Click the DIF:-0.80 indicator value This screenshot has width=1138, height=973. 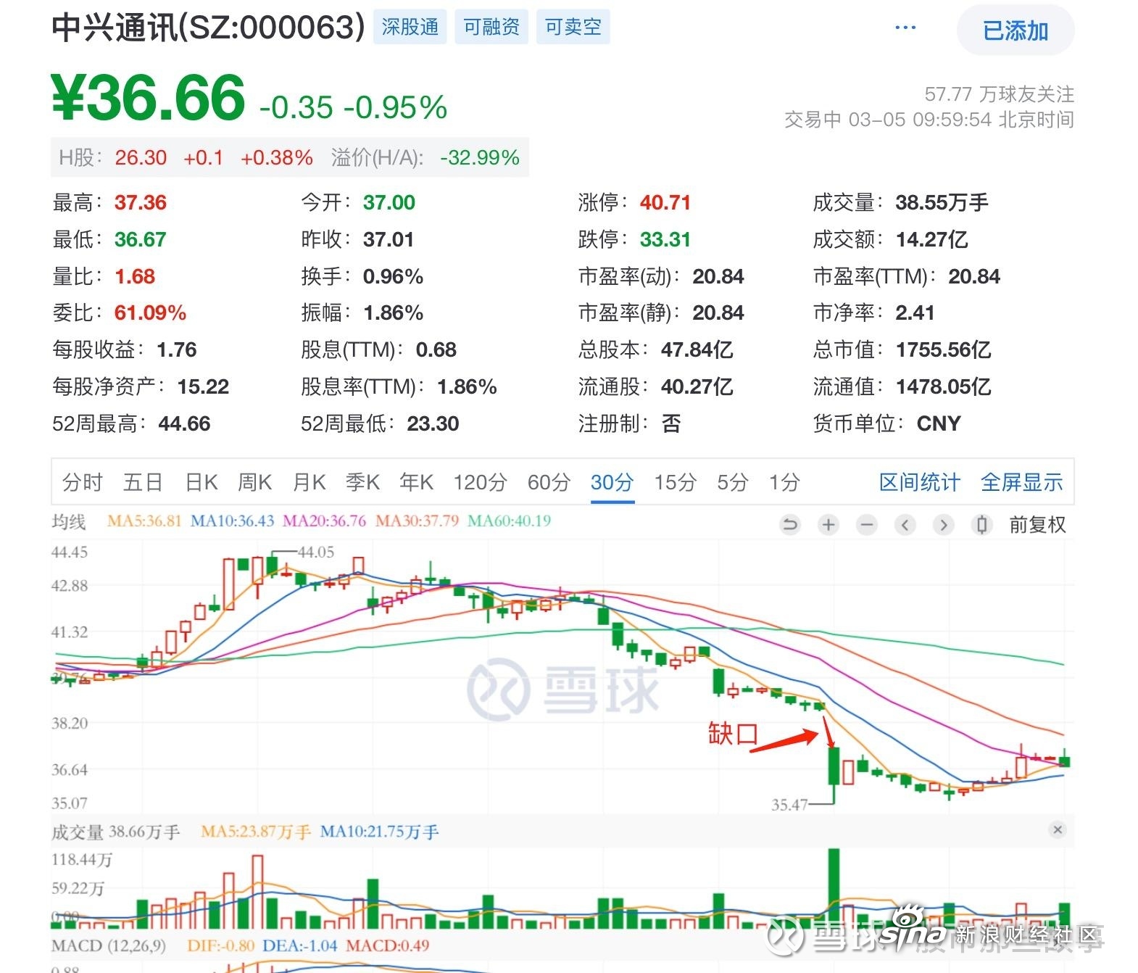point(220,945)
